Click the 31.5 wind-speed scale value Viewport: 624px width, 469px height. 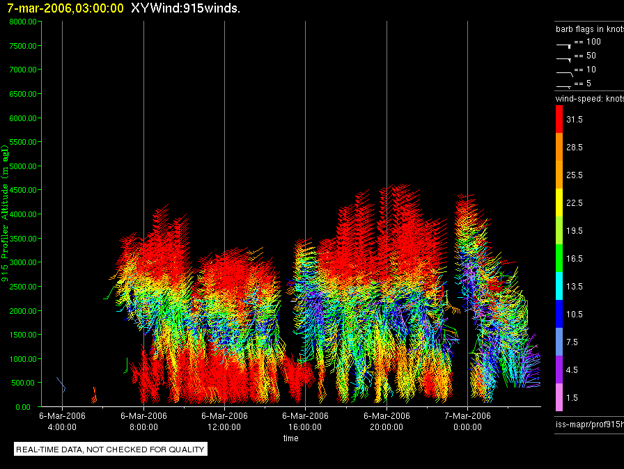[575, 119]
